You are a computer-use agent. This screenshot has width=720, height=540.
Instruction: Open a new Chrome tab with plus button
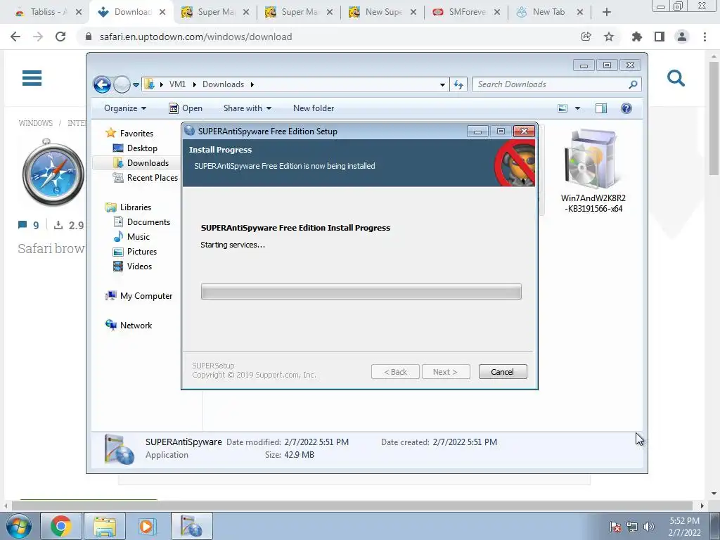[607, 13]
